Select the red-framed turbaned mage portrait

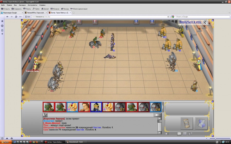click(108, 107)
